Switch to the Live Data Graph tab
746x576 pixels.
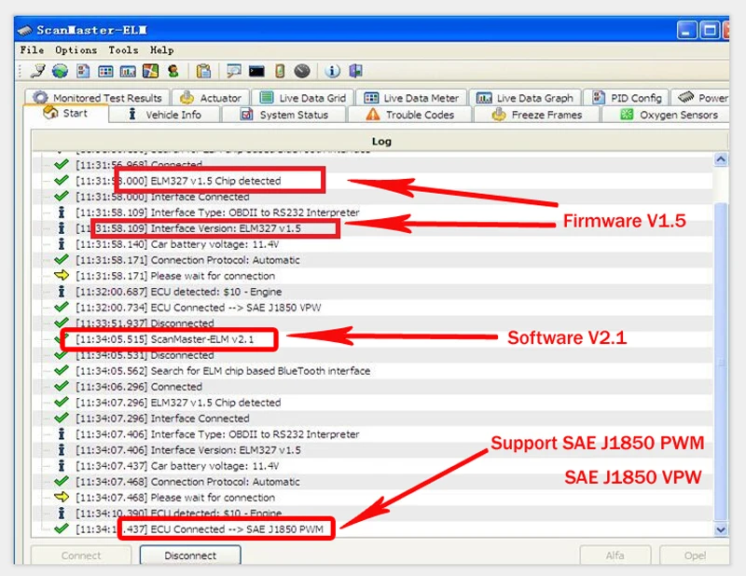pos(525,98)
